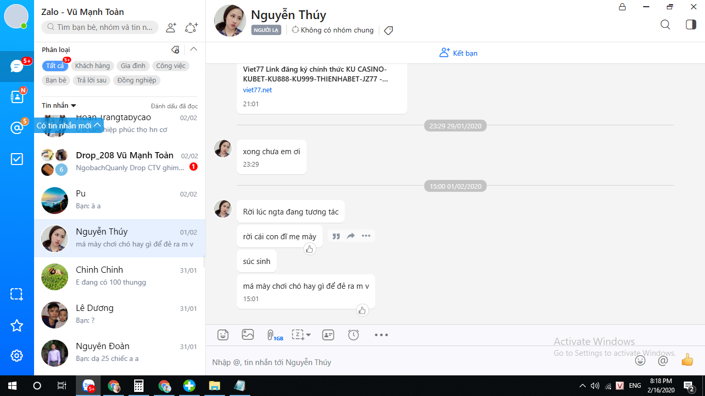This screenshot has height=396, width=705.
Task: Show more chat toolbar options
Action: tap(381, 335)
